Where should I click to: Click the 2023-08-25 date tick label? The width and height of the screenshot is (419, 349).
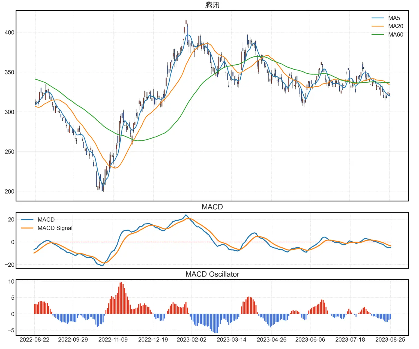[390, 340]
